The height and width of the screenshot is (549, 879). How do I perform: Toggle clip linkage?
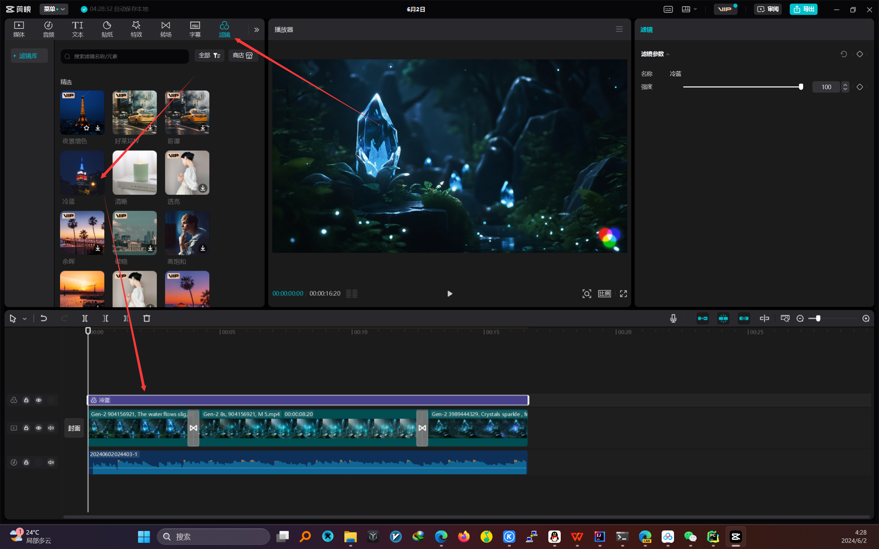coord(743,318)
